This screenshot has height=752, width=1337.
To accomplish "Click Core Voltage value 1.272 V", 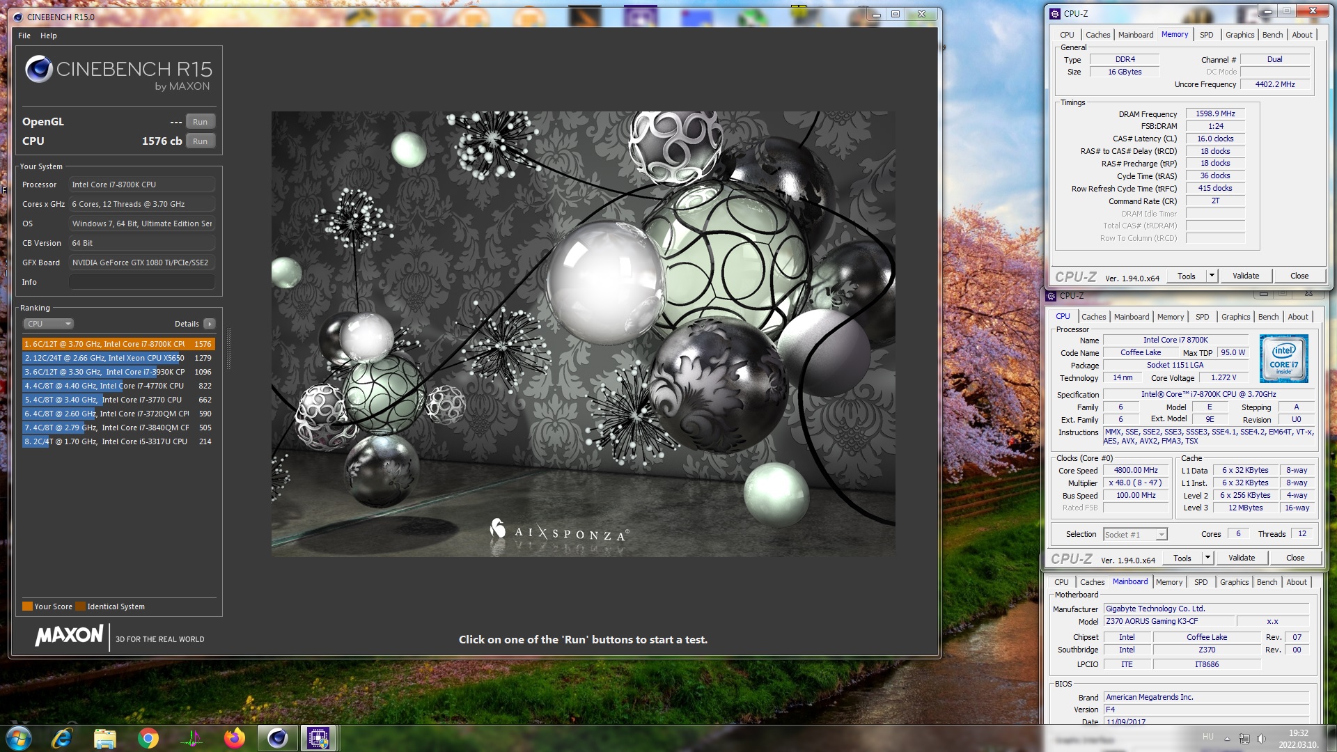I will tap(1223, 377).
